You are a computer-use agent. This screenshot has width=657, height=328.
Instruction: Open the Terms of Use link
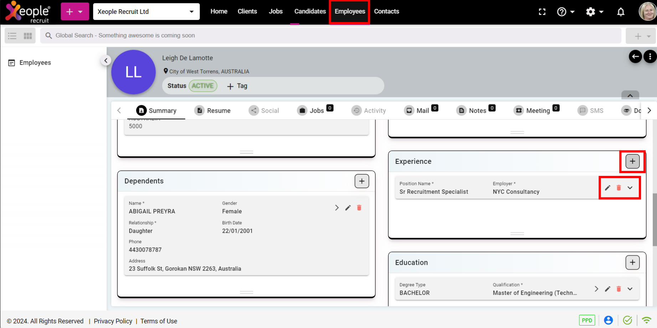(x=159, y=321)
